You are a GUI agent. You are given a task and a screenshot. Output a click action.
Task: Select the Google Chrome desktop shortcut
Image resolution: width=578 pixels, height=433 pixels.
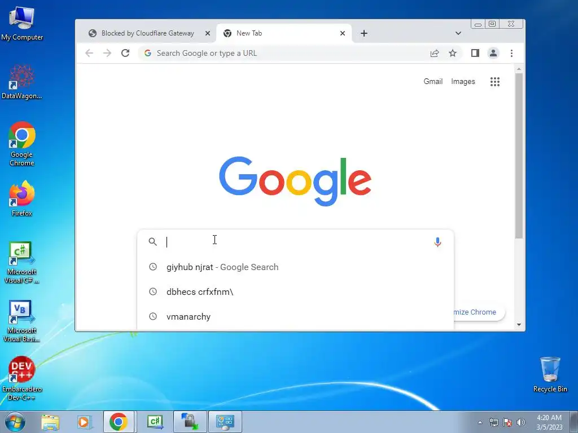coord(22,144)
